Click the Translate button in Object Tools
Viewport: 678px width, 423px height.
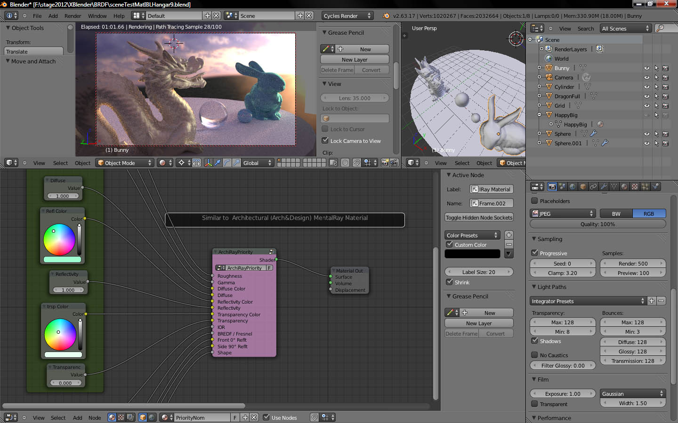point(33,51)
